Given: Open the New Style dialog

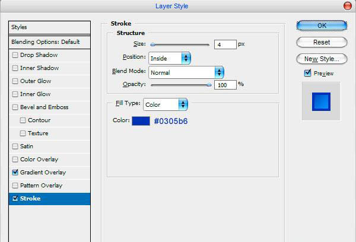Looking at the screenshot, I should [x=322, y=59].
